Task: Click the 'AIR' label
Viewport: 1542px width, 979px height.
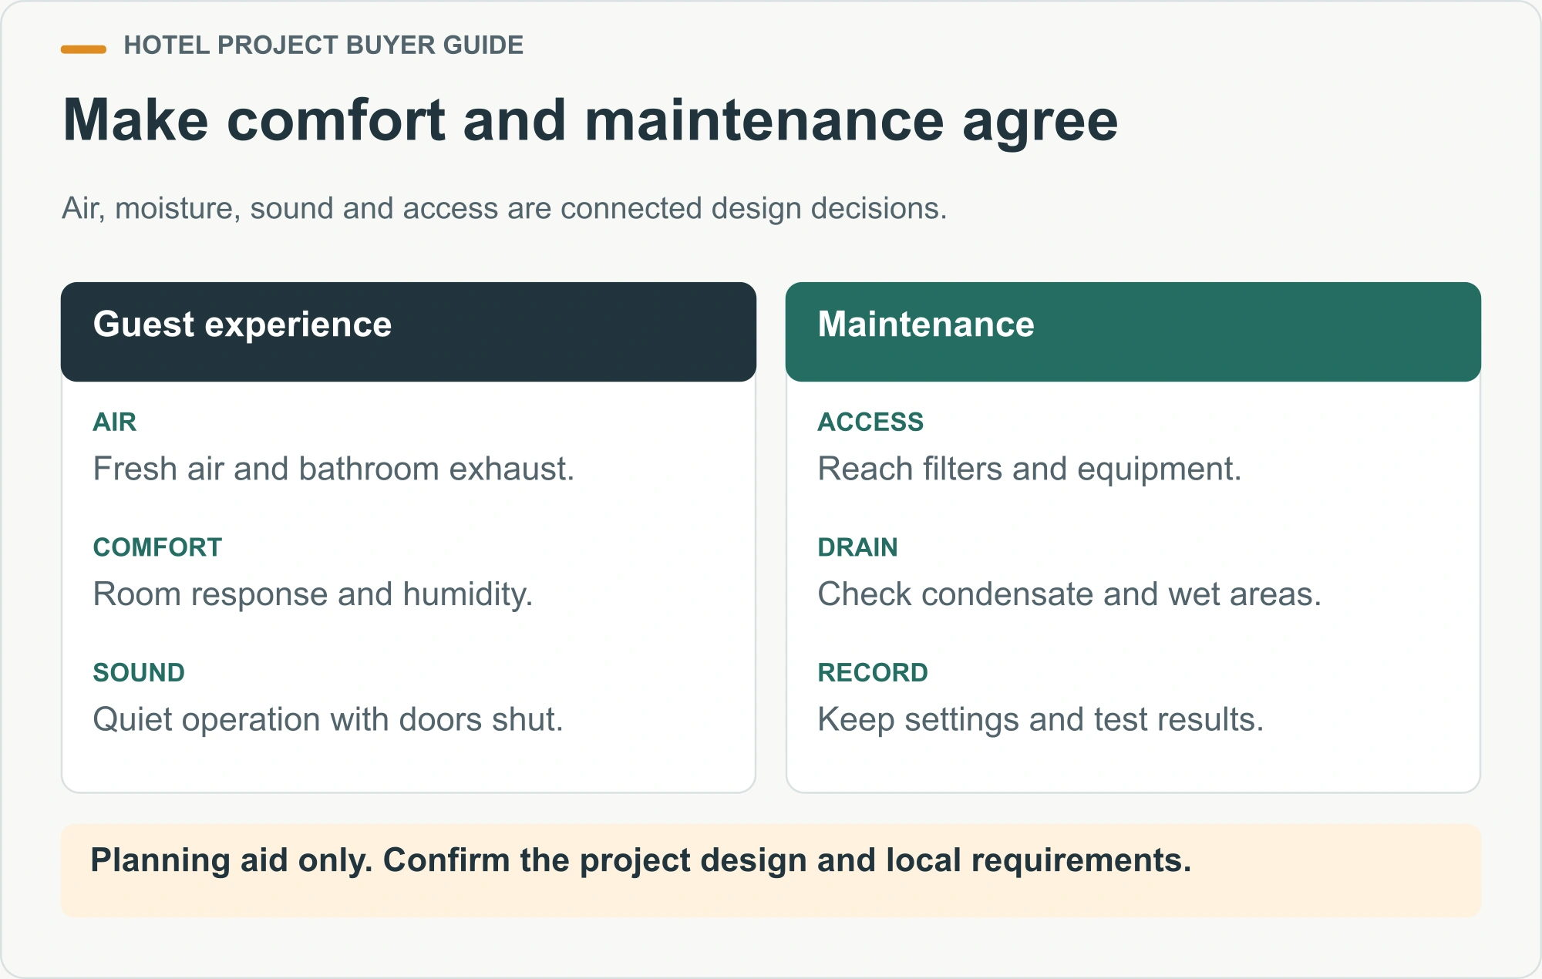Action: pyautogui.click(x=115, y=422)
